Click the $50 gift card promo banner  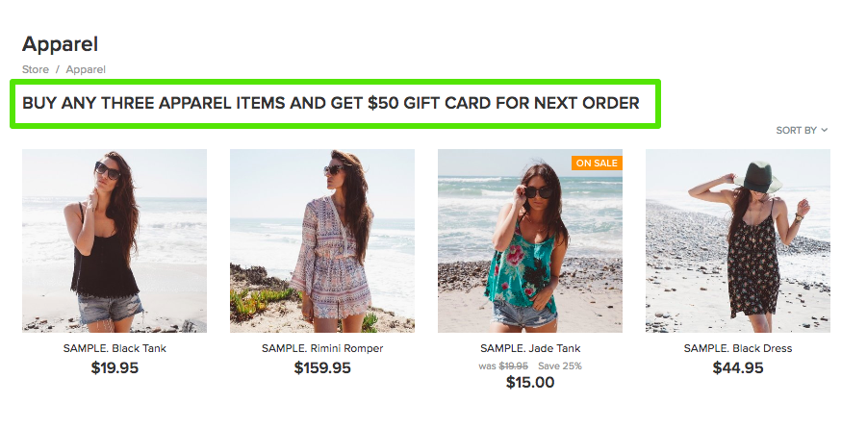coord(331,104)
